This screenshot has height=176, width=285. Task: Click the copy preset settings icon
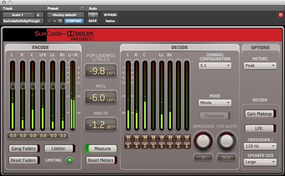[60, 21]
